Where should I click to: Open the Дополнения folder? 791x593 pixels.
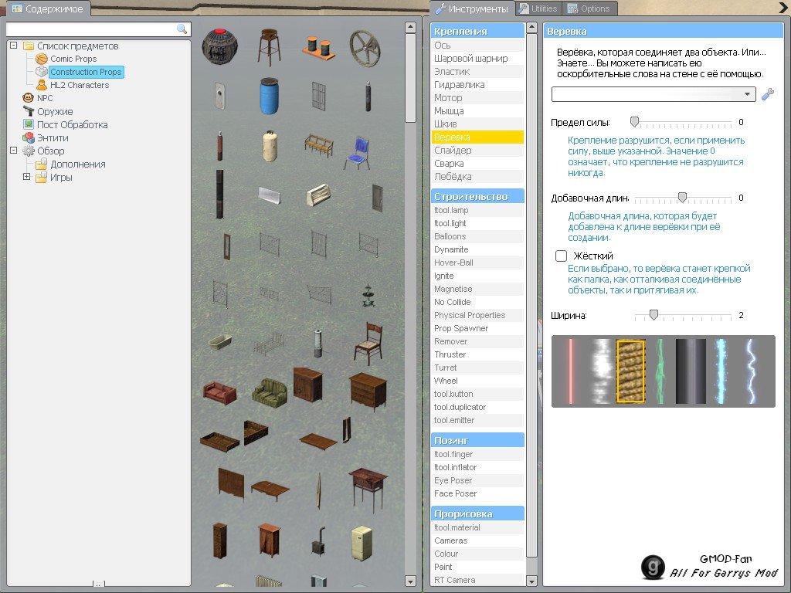[x=78, y=164]
